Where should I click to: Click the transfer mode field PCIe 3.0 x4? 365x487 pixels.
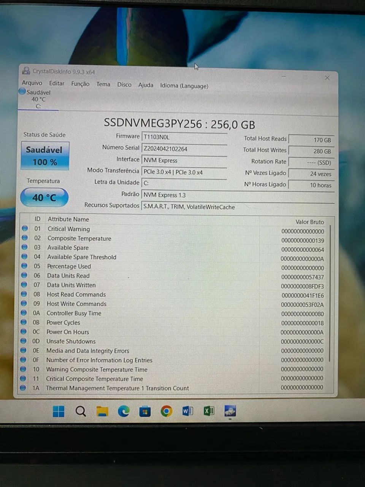point(184,172)
